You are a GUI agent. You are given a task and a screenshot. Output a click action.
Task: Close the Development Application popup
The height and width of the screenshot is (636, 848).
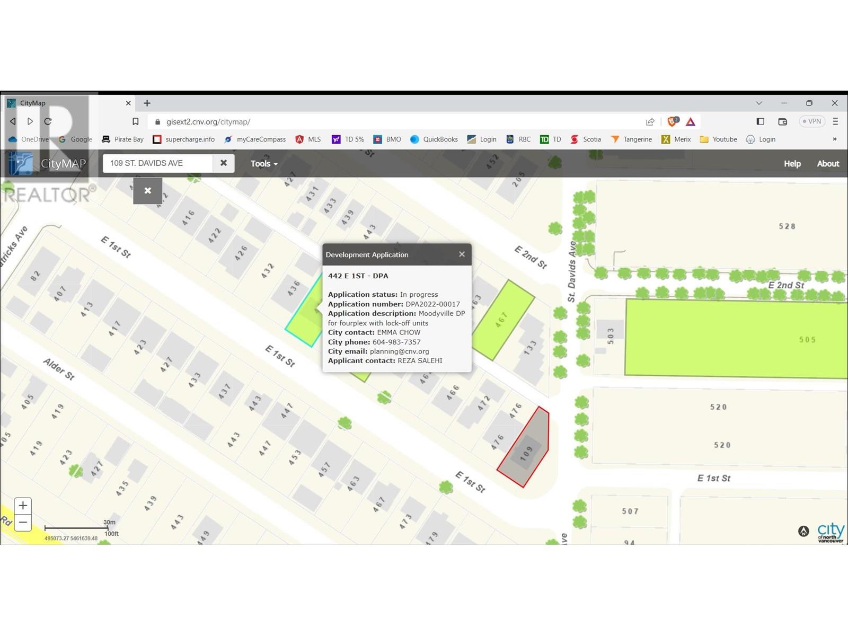(x=462, y=254)
